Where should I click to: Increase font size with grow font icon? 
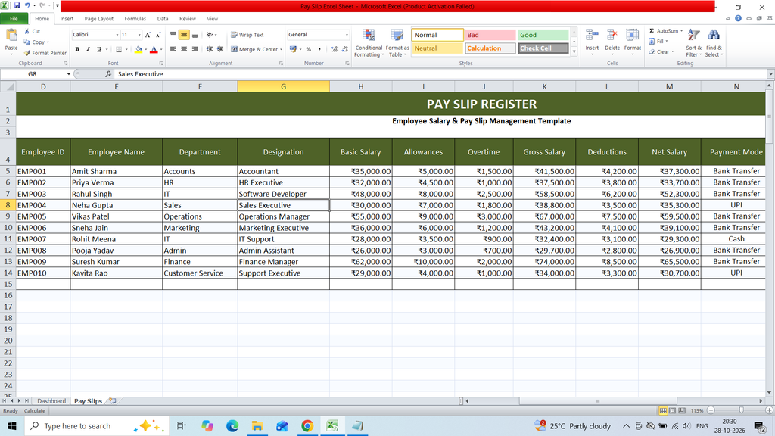click(x=148, y=35)
